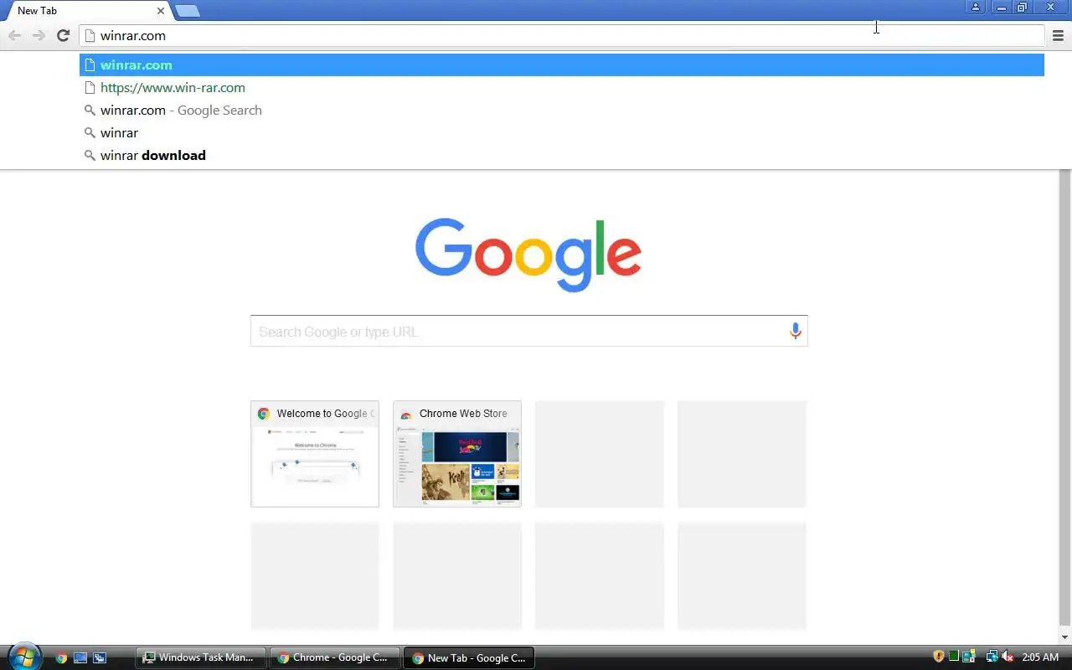Go forward using the forward arrow

[39, 35]
